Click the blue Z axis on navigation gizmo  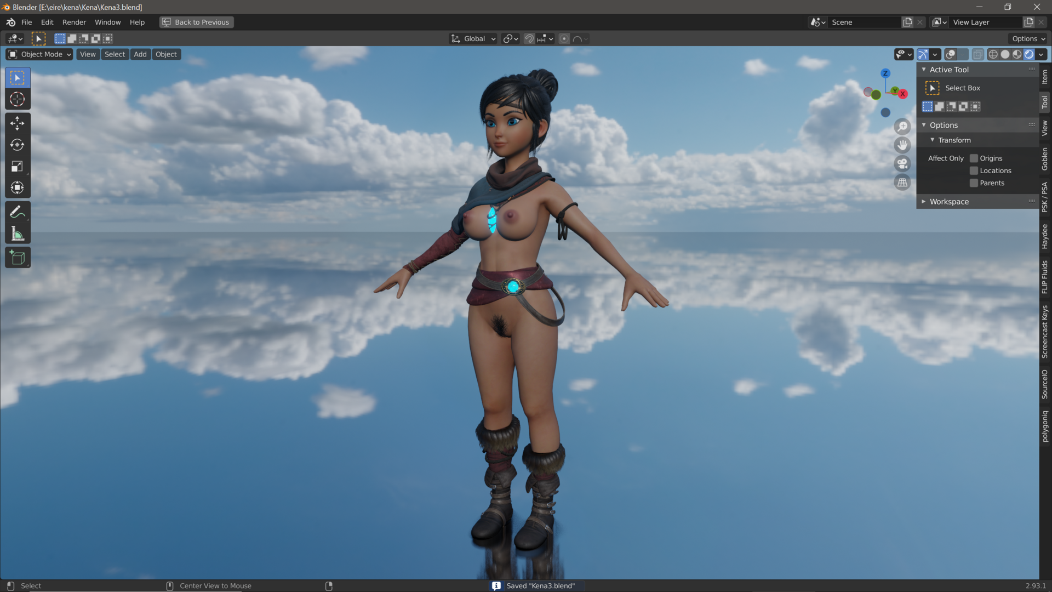tap(885, 73)
